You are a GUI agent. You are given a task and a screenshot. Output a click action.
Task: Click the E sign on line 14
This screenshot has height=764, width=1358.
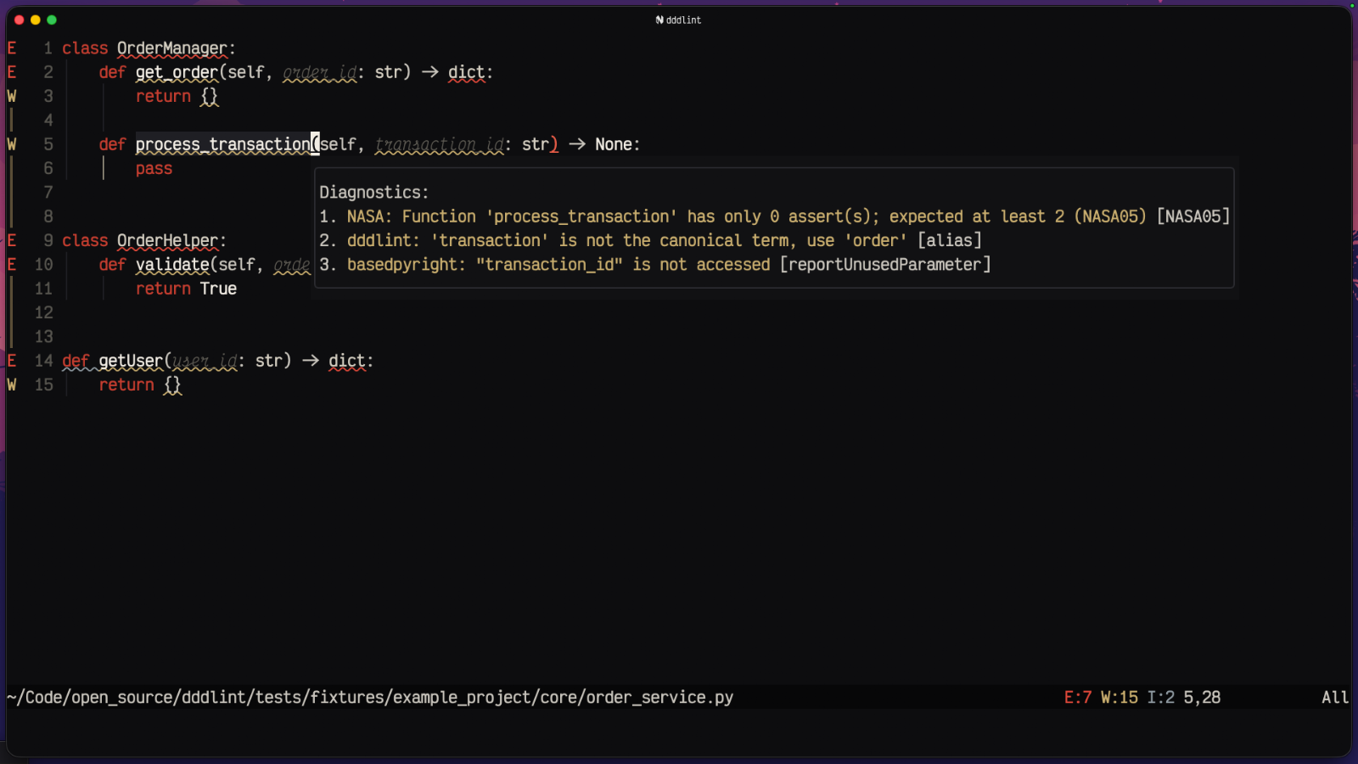12,361
